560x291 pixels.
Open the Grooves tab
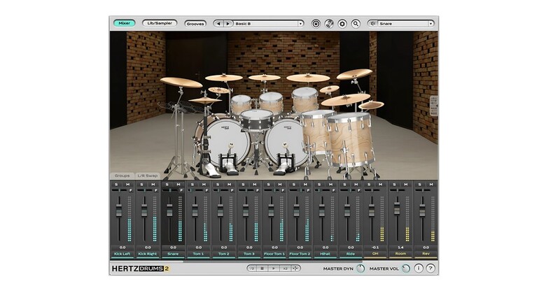(x=195, y=24)
